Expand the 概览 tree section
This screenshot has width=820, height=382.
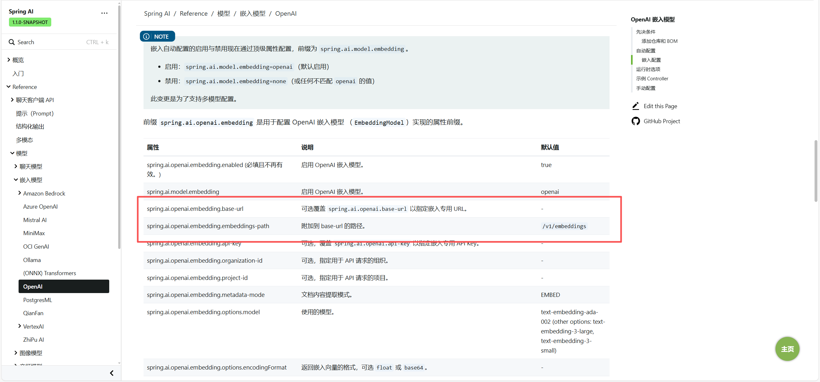[x=9, y=60]
